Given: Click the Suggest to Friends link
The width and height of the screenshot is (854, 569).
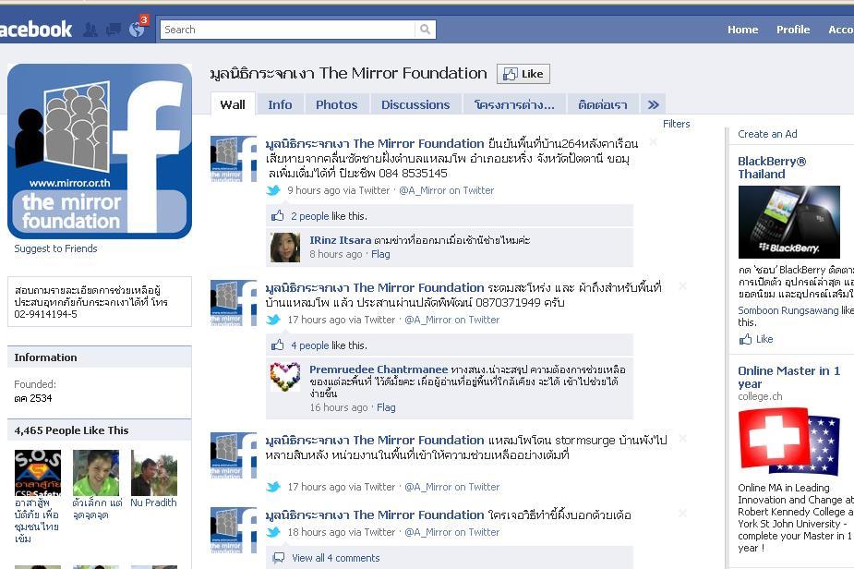Looking at the screenshot, I should [x=55, y=248].
